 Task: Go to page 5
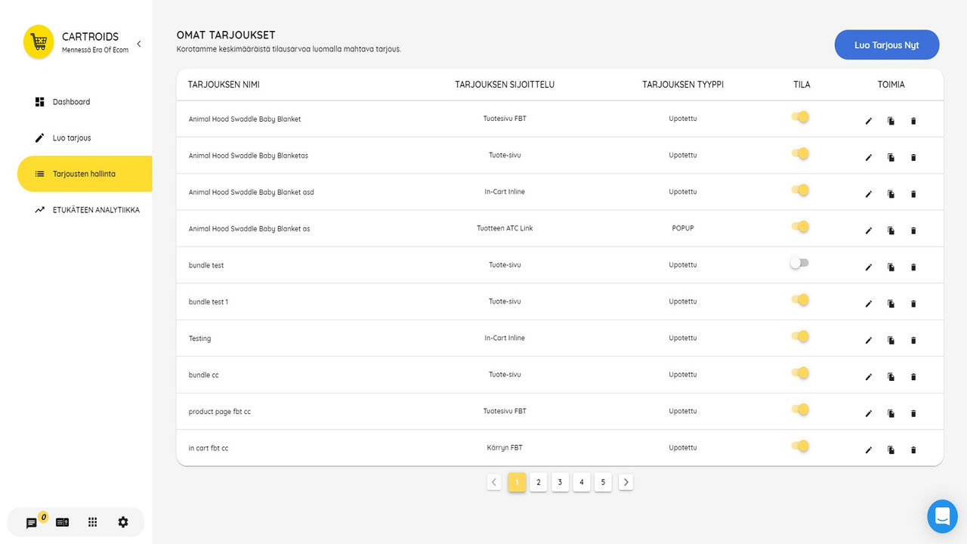tap(603, 482)
